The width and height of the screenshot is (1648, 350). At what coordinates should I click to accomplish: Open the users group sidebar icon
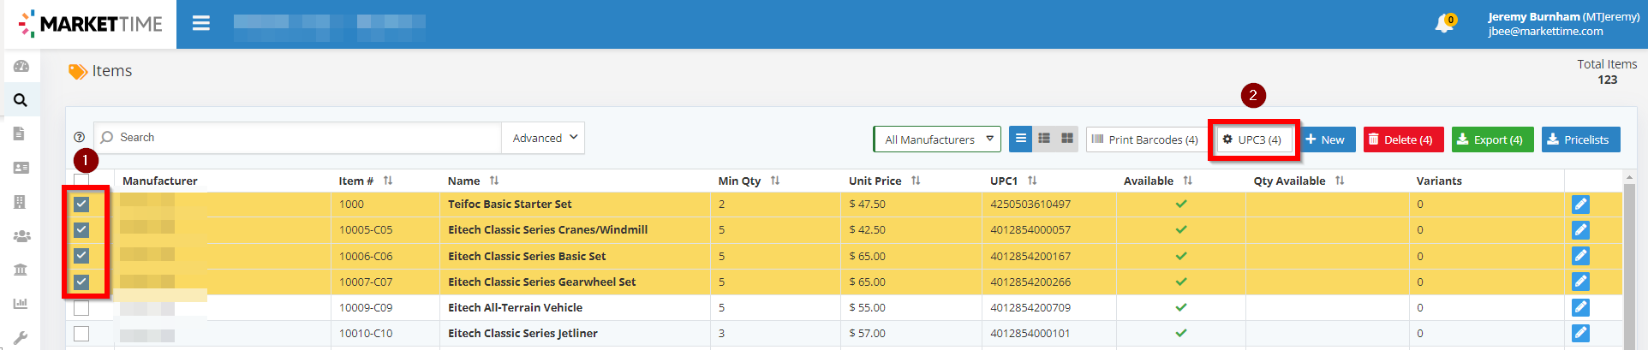click(21, 236)
